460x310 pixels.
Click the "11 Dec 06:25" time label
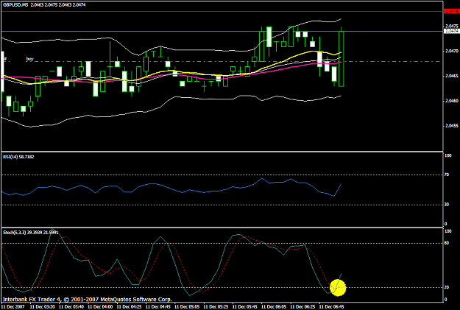[302, 307]
